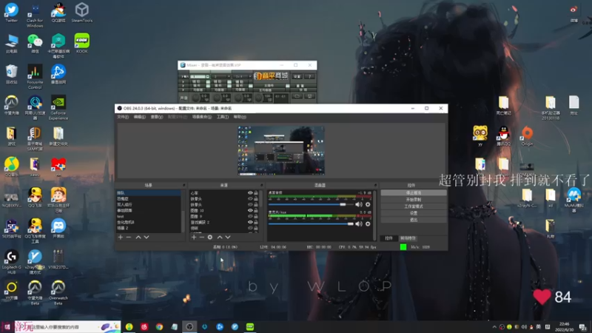
Task: Click the 设置 button in OBS controls
Action: click(414, 213)
